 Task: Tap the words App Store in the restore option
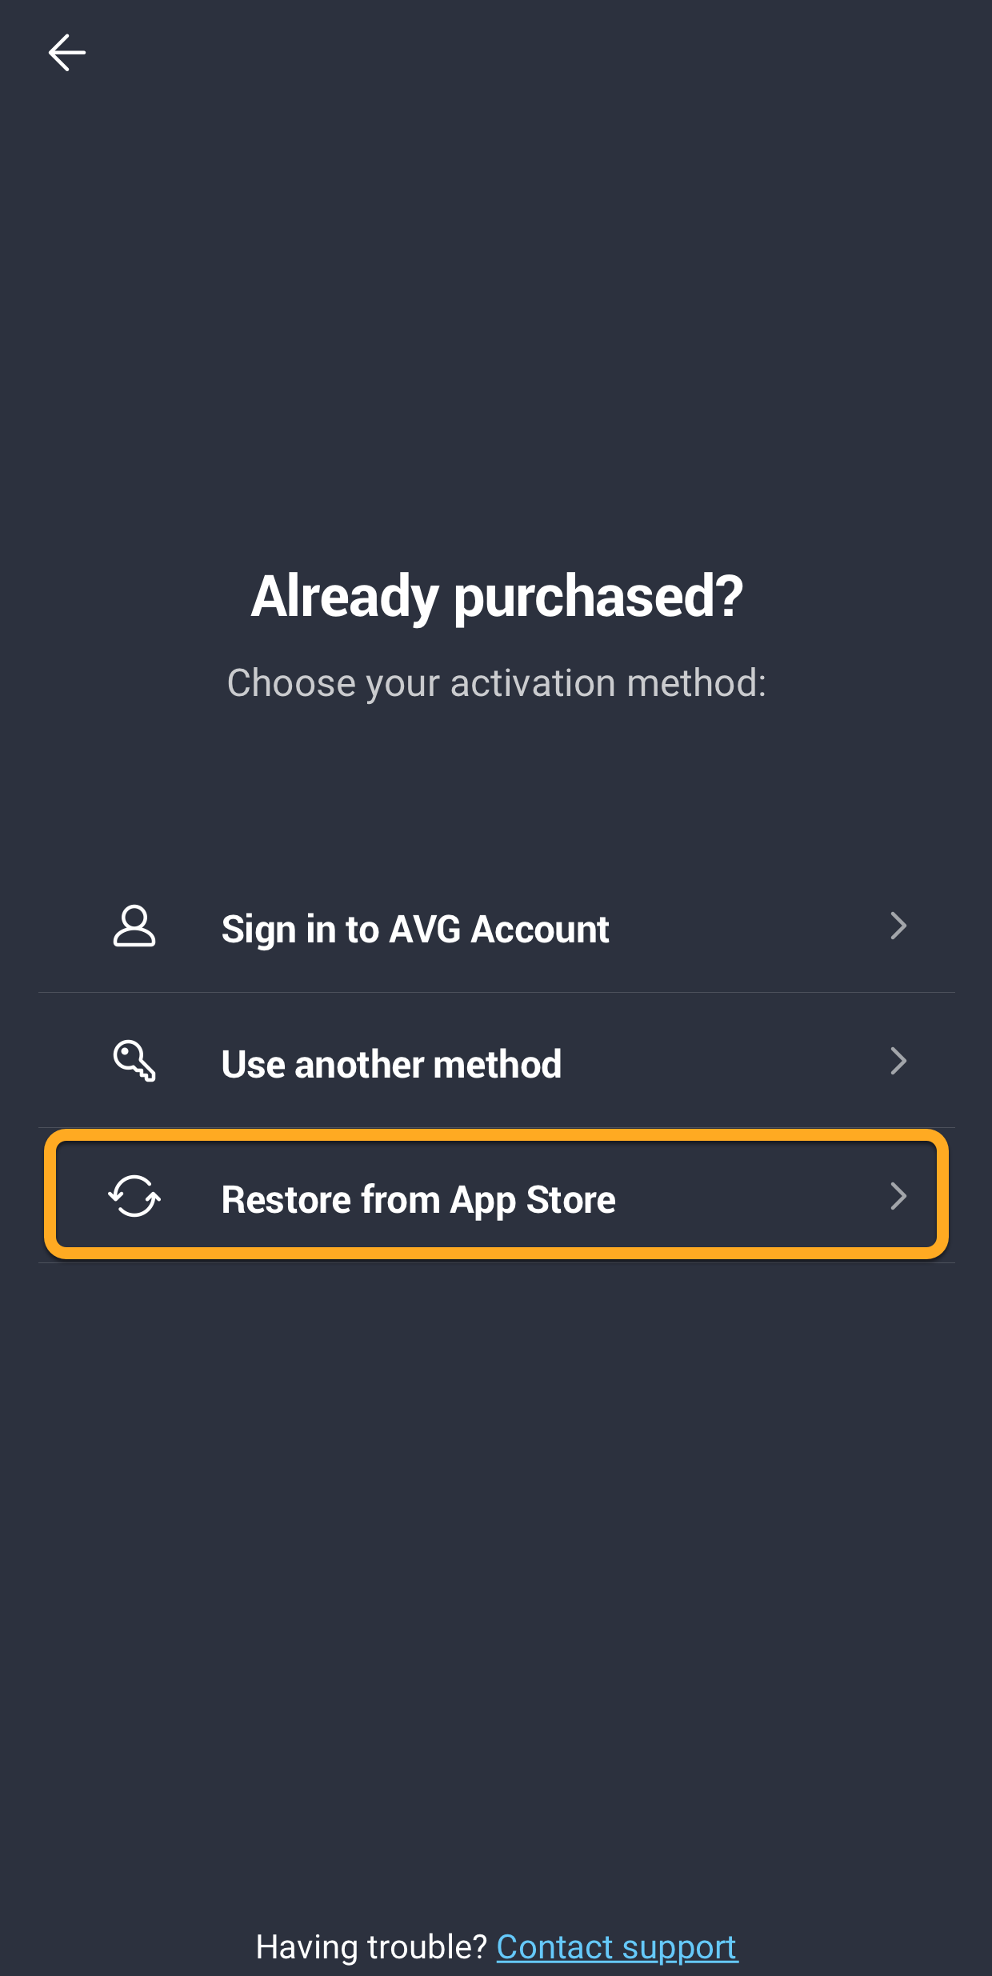click(533, 1200)
